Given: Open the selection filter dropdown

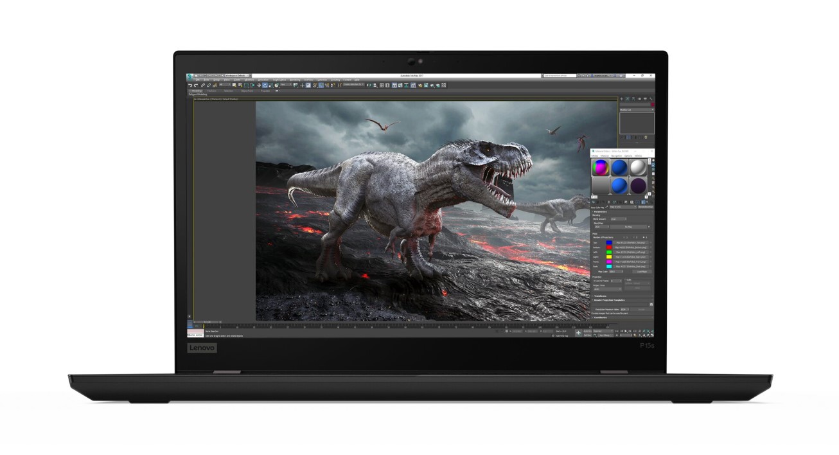Looking at the screenshot, I should [x=225, y=85].
